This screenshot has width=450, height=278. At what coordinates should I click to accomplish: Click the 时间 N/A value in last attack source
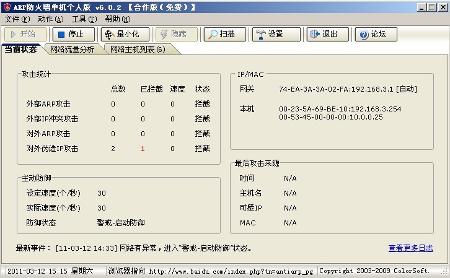290,178
